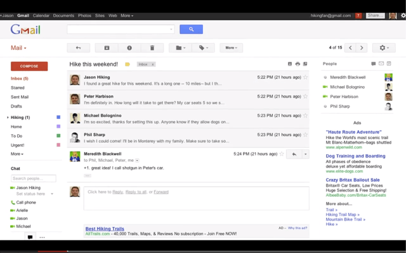The width and height of the screenshot is (406, 253).
Task: Open Best Hiking Trails ad link
Action: (x=105, y=229)
